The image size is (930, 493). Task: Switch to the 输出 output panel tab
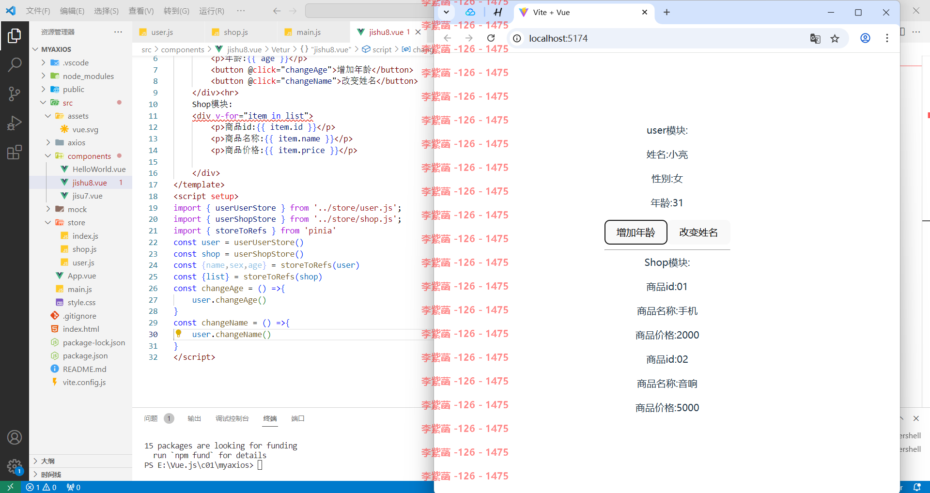tap(194, 418)
